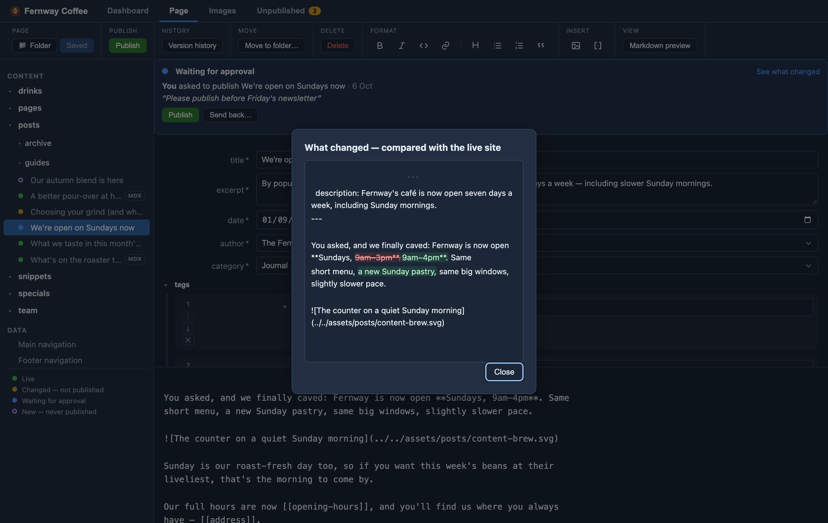This screenshot has height=523, width=828.
Task: Switch to the Images tab
Action: [x=223, y=11]
